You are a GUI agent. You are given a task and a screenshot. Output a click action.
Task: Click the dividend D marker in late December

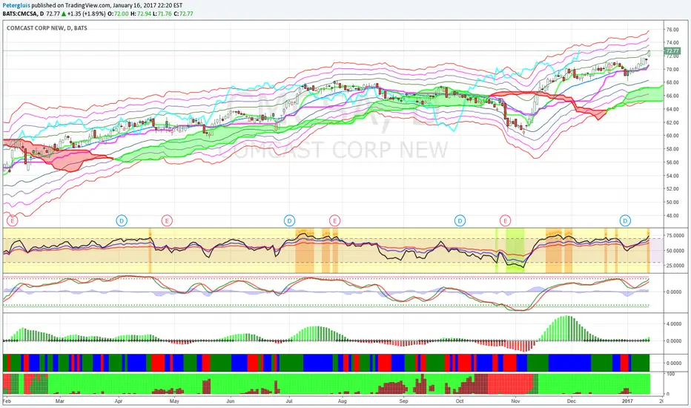click(x=625, y=220)
